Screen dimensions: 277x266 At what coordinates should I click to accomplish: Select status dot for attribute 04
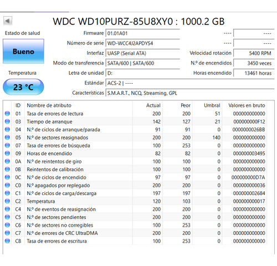(7, 129)
